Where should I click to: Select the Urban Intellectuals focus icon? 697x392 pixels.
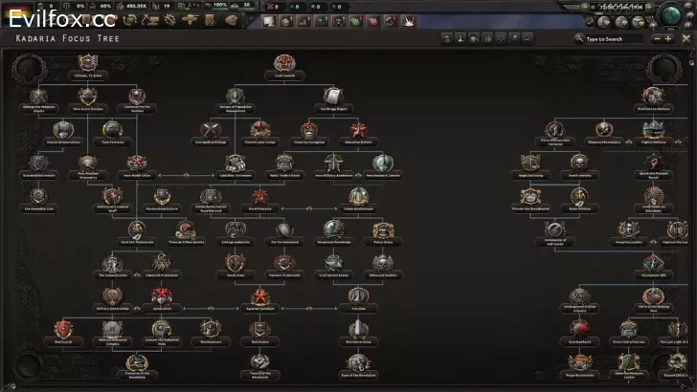point(358,196)
